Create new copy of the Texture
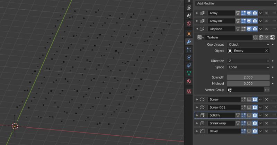 click(261, 37)
